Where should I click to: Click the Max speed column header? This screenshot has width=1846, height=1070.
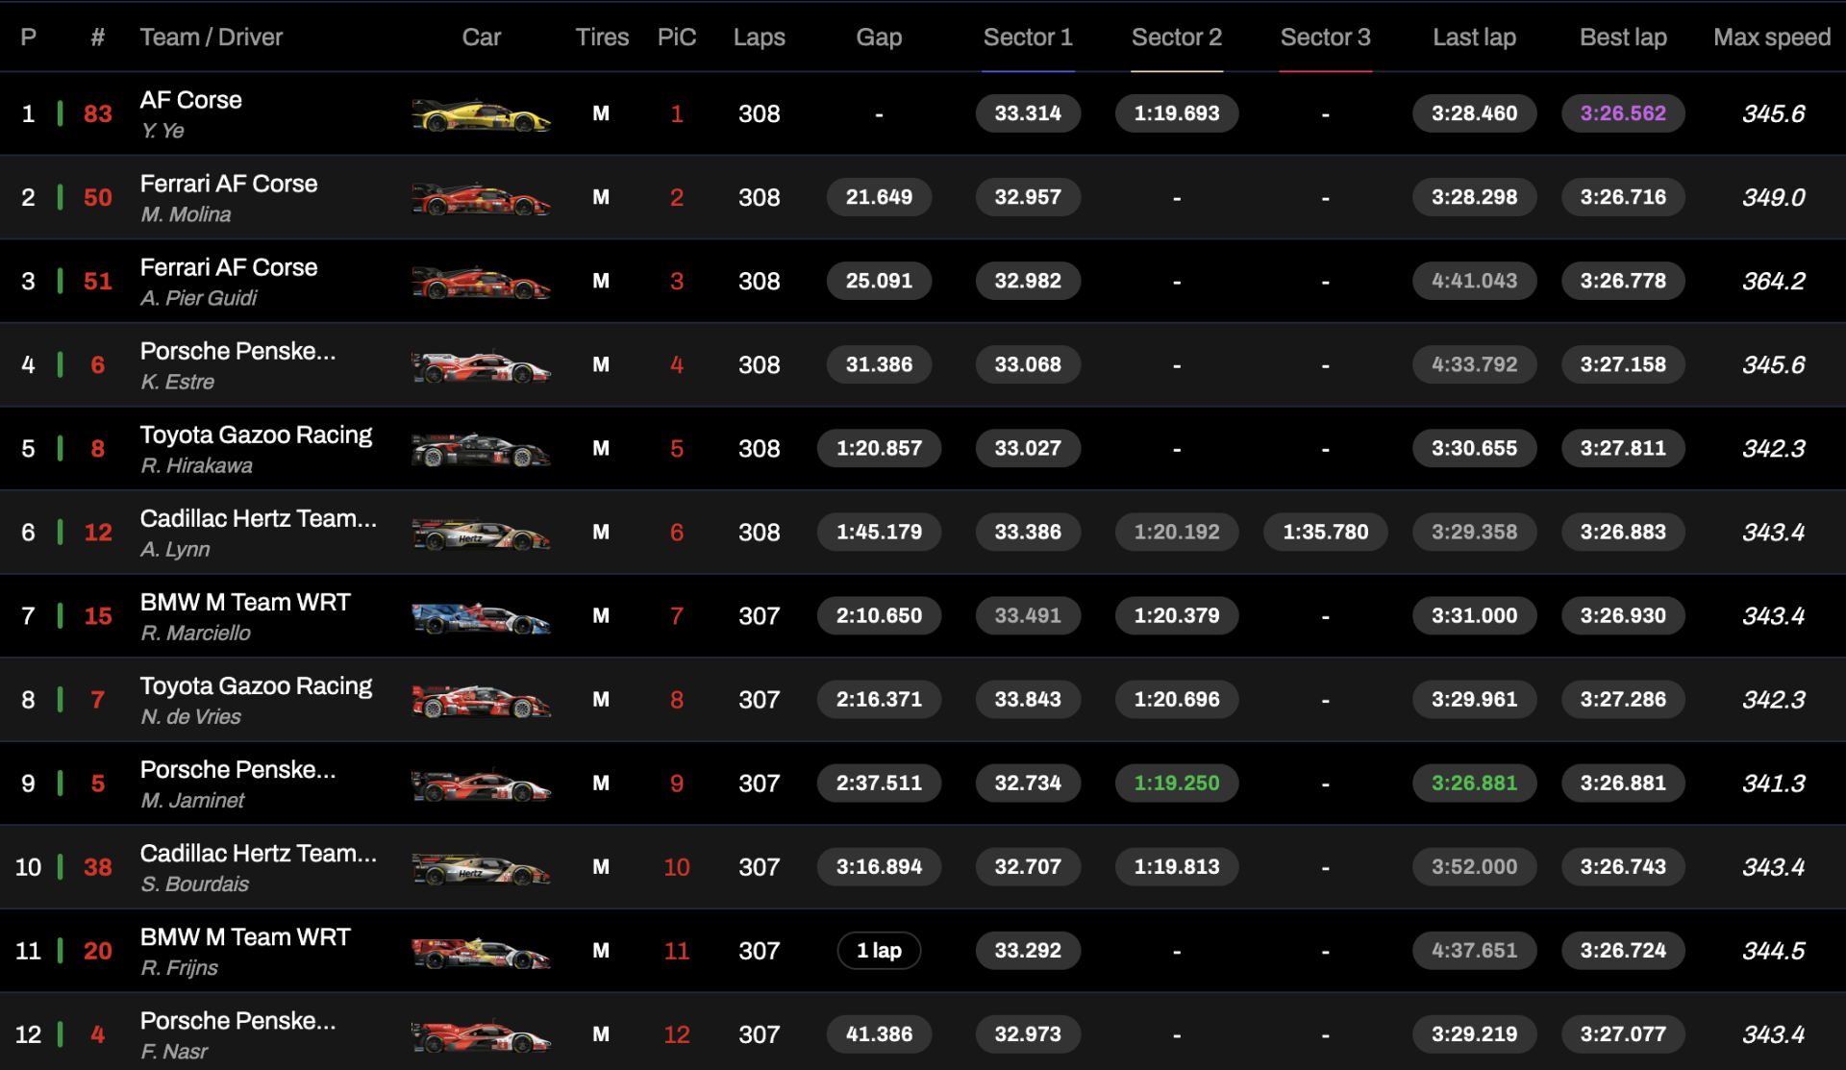point(1772,37)
